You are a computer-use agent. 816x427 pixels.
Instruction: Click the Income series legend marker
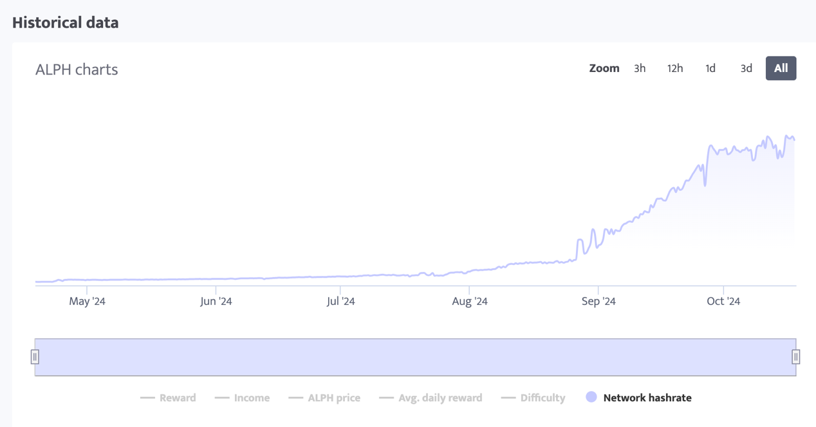[221, 397]
